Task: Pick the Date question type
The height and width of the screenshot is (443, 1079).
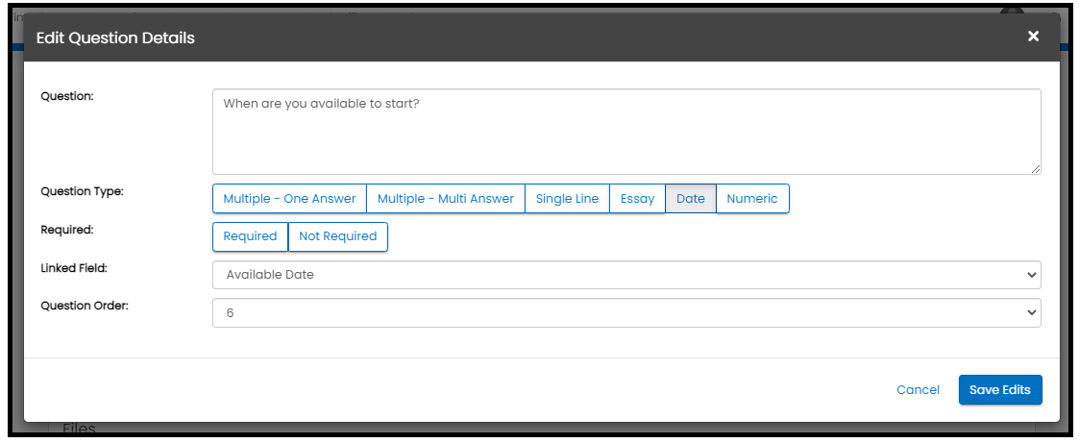Action: [x=691, y=199]
